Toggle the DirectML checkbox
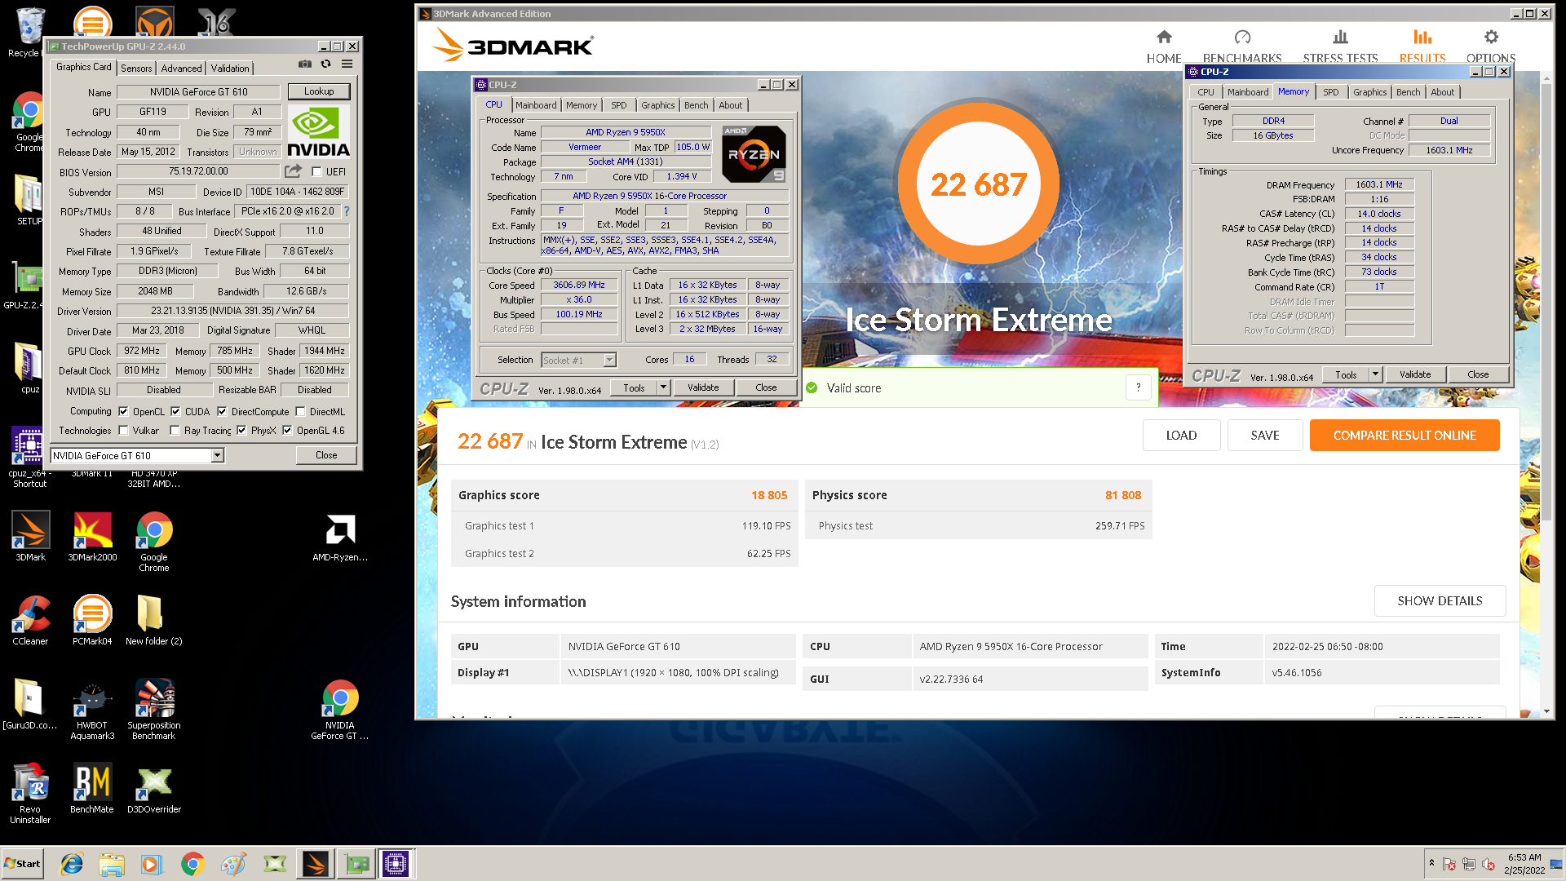The image size is (1566, 881). pos(300,412)
